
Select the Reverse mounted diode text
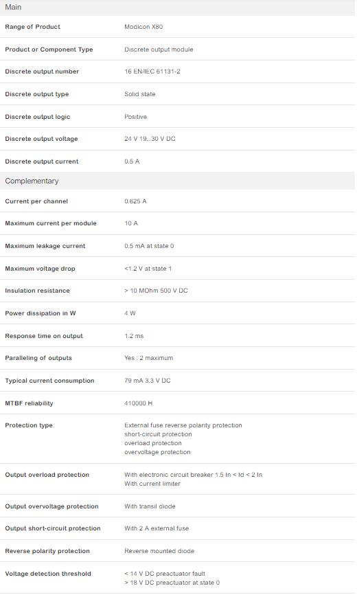coord(159,551)
